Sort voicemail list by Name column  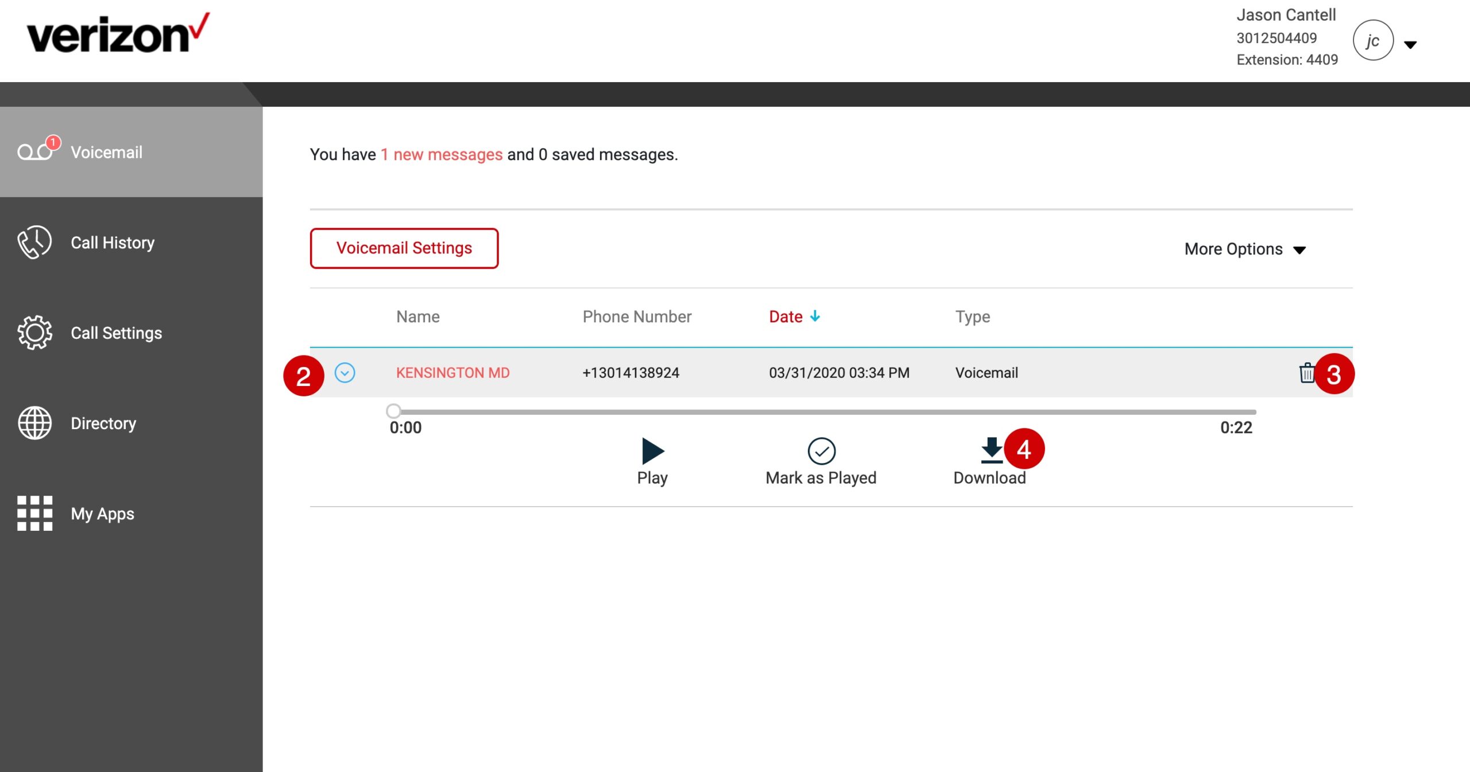(417, 316)
